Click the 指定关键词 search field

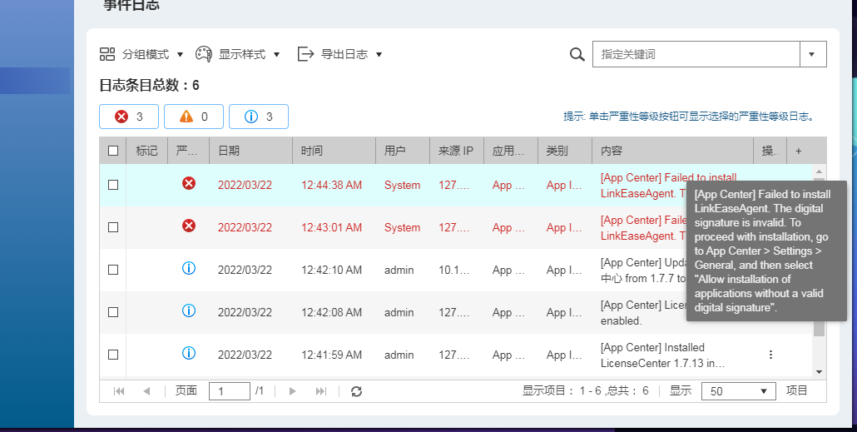point(696,54)
